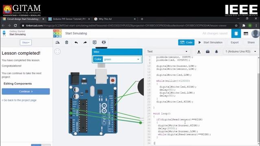
Task: Click the rotate component tool
Action: pyautogui.click(x=58, y=42)
